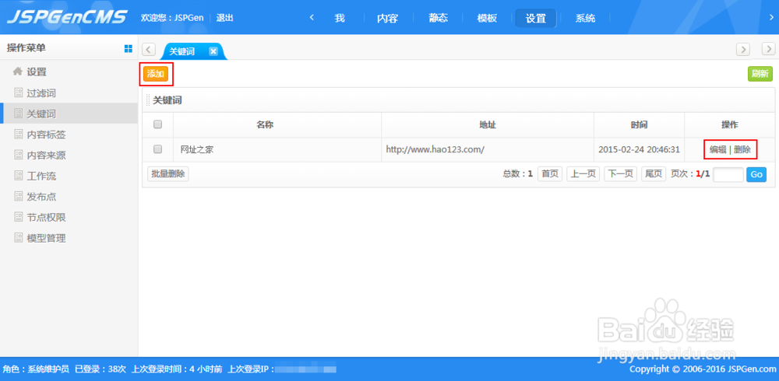
Task: Check the checkbox for the 网址之家 row
Action: pyautogui.click(x=158, y=149)
